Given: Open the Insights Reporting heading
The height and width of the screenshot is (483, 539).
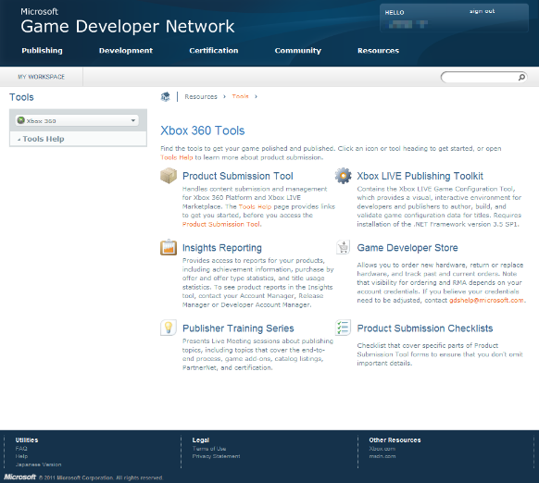Looking at the screenshot, I should 221,248.
